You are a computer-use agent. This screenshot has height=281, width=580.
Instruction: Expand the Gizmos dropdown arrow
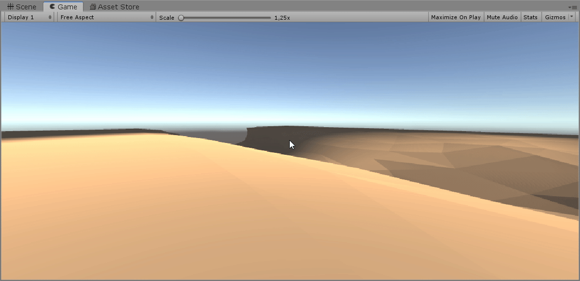(x=572, y=17)
